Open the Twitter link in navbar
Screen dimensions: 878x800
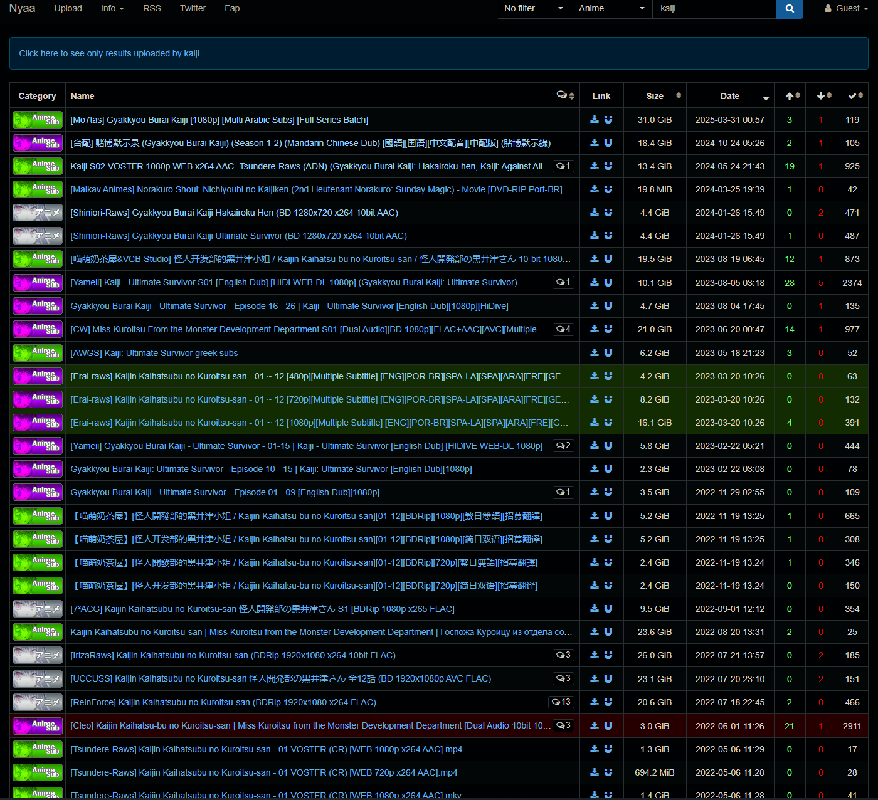193,9
